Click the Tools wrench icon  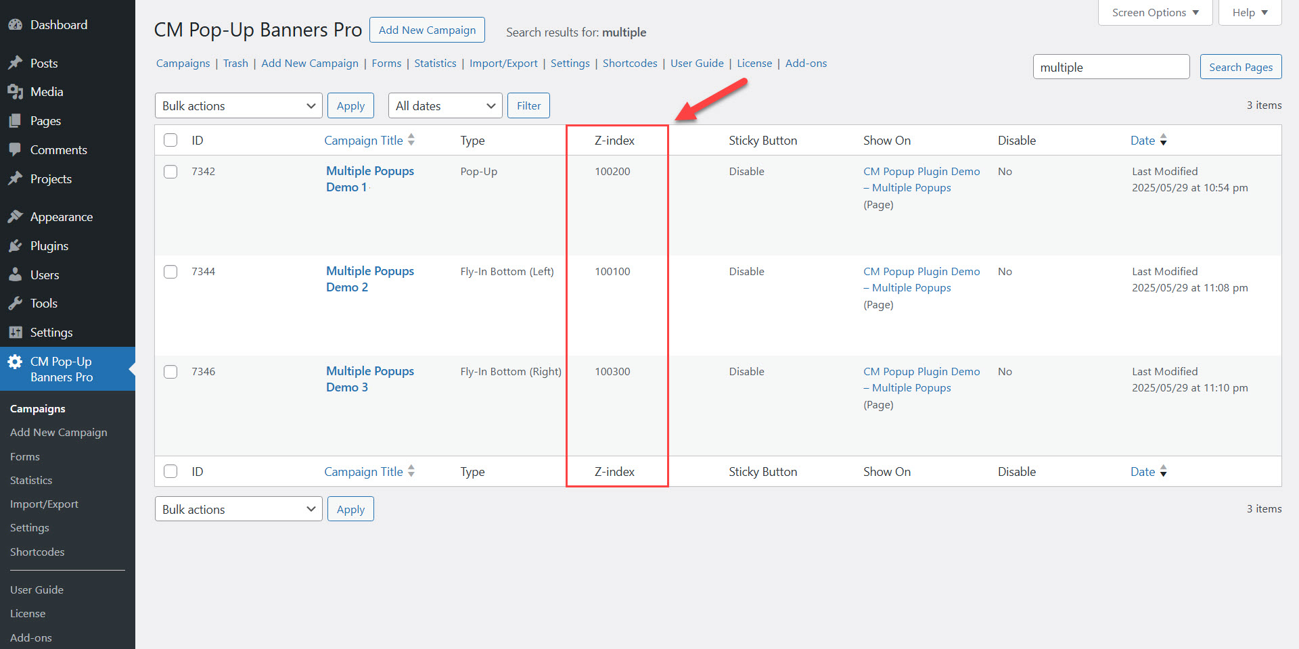pyautogui.click(x=15, y=304)
